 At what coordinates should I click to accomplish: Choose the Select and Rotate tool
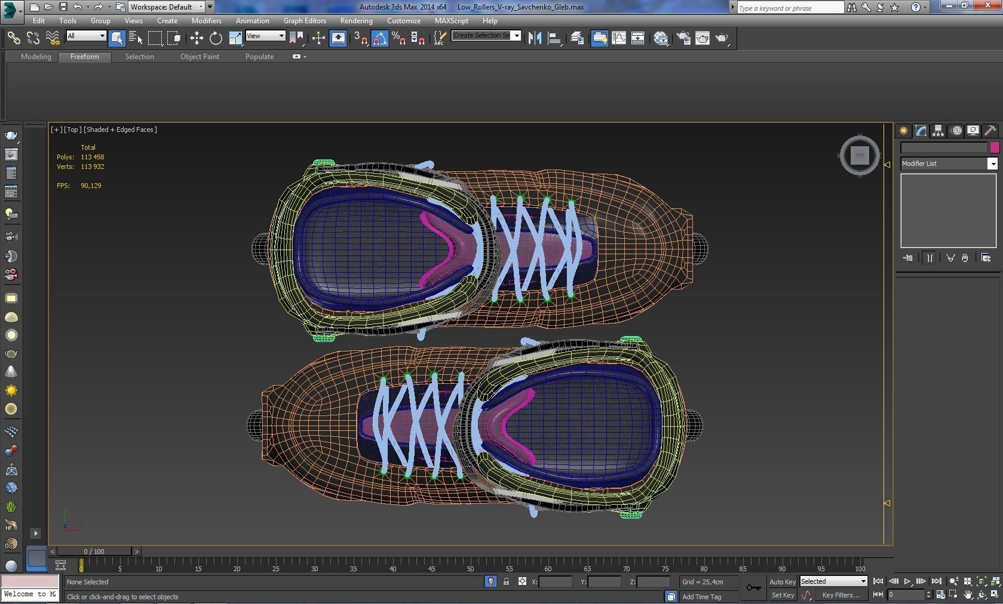(x=216, y=38)
